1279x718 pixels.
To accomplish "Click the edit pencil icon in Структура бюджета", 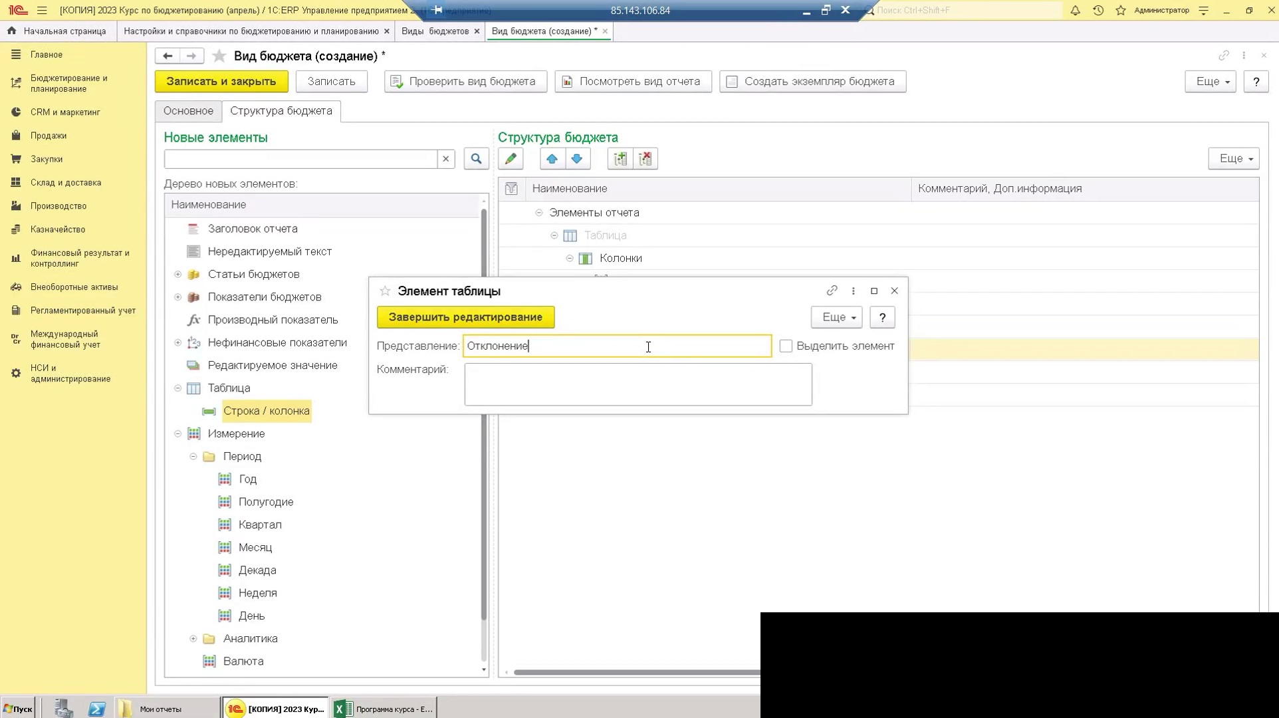I will pyautogui.click(x=511, y=159).
